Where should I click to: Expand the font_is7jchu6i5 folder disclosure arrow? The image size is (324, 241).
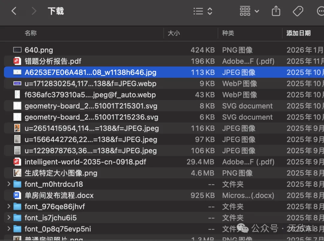pyautogui.click(x=9, y=218)
